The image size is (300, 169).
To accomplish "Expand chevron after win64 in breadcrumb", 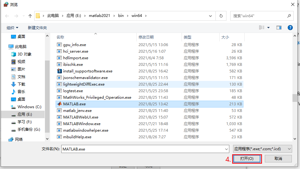I will pyautogui.click(x=146, y=16).
